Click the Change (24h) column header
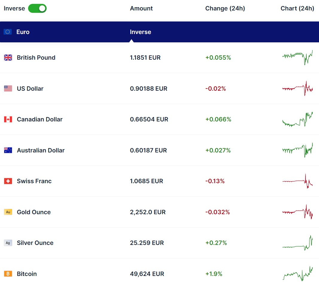The width and height of the screenshot is (319, 284). [225, 8]
